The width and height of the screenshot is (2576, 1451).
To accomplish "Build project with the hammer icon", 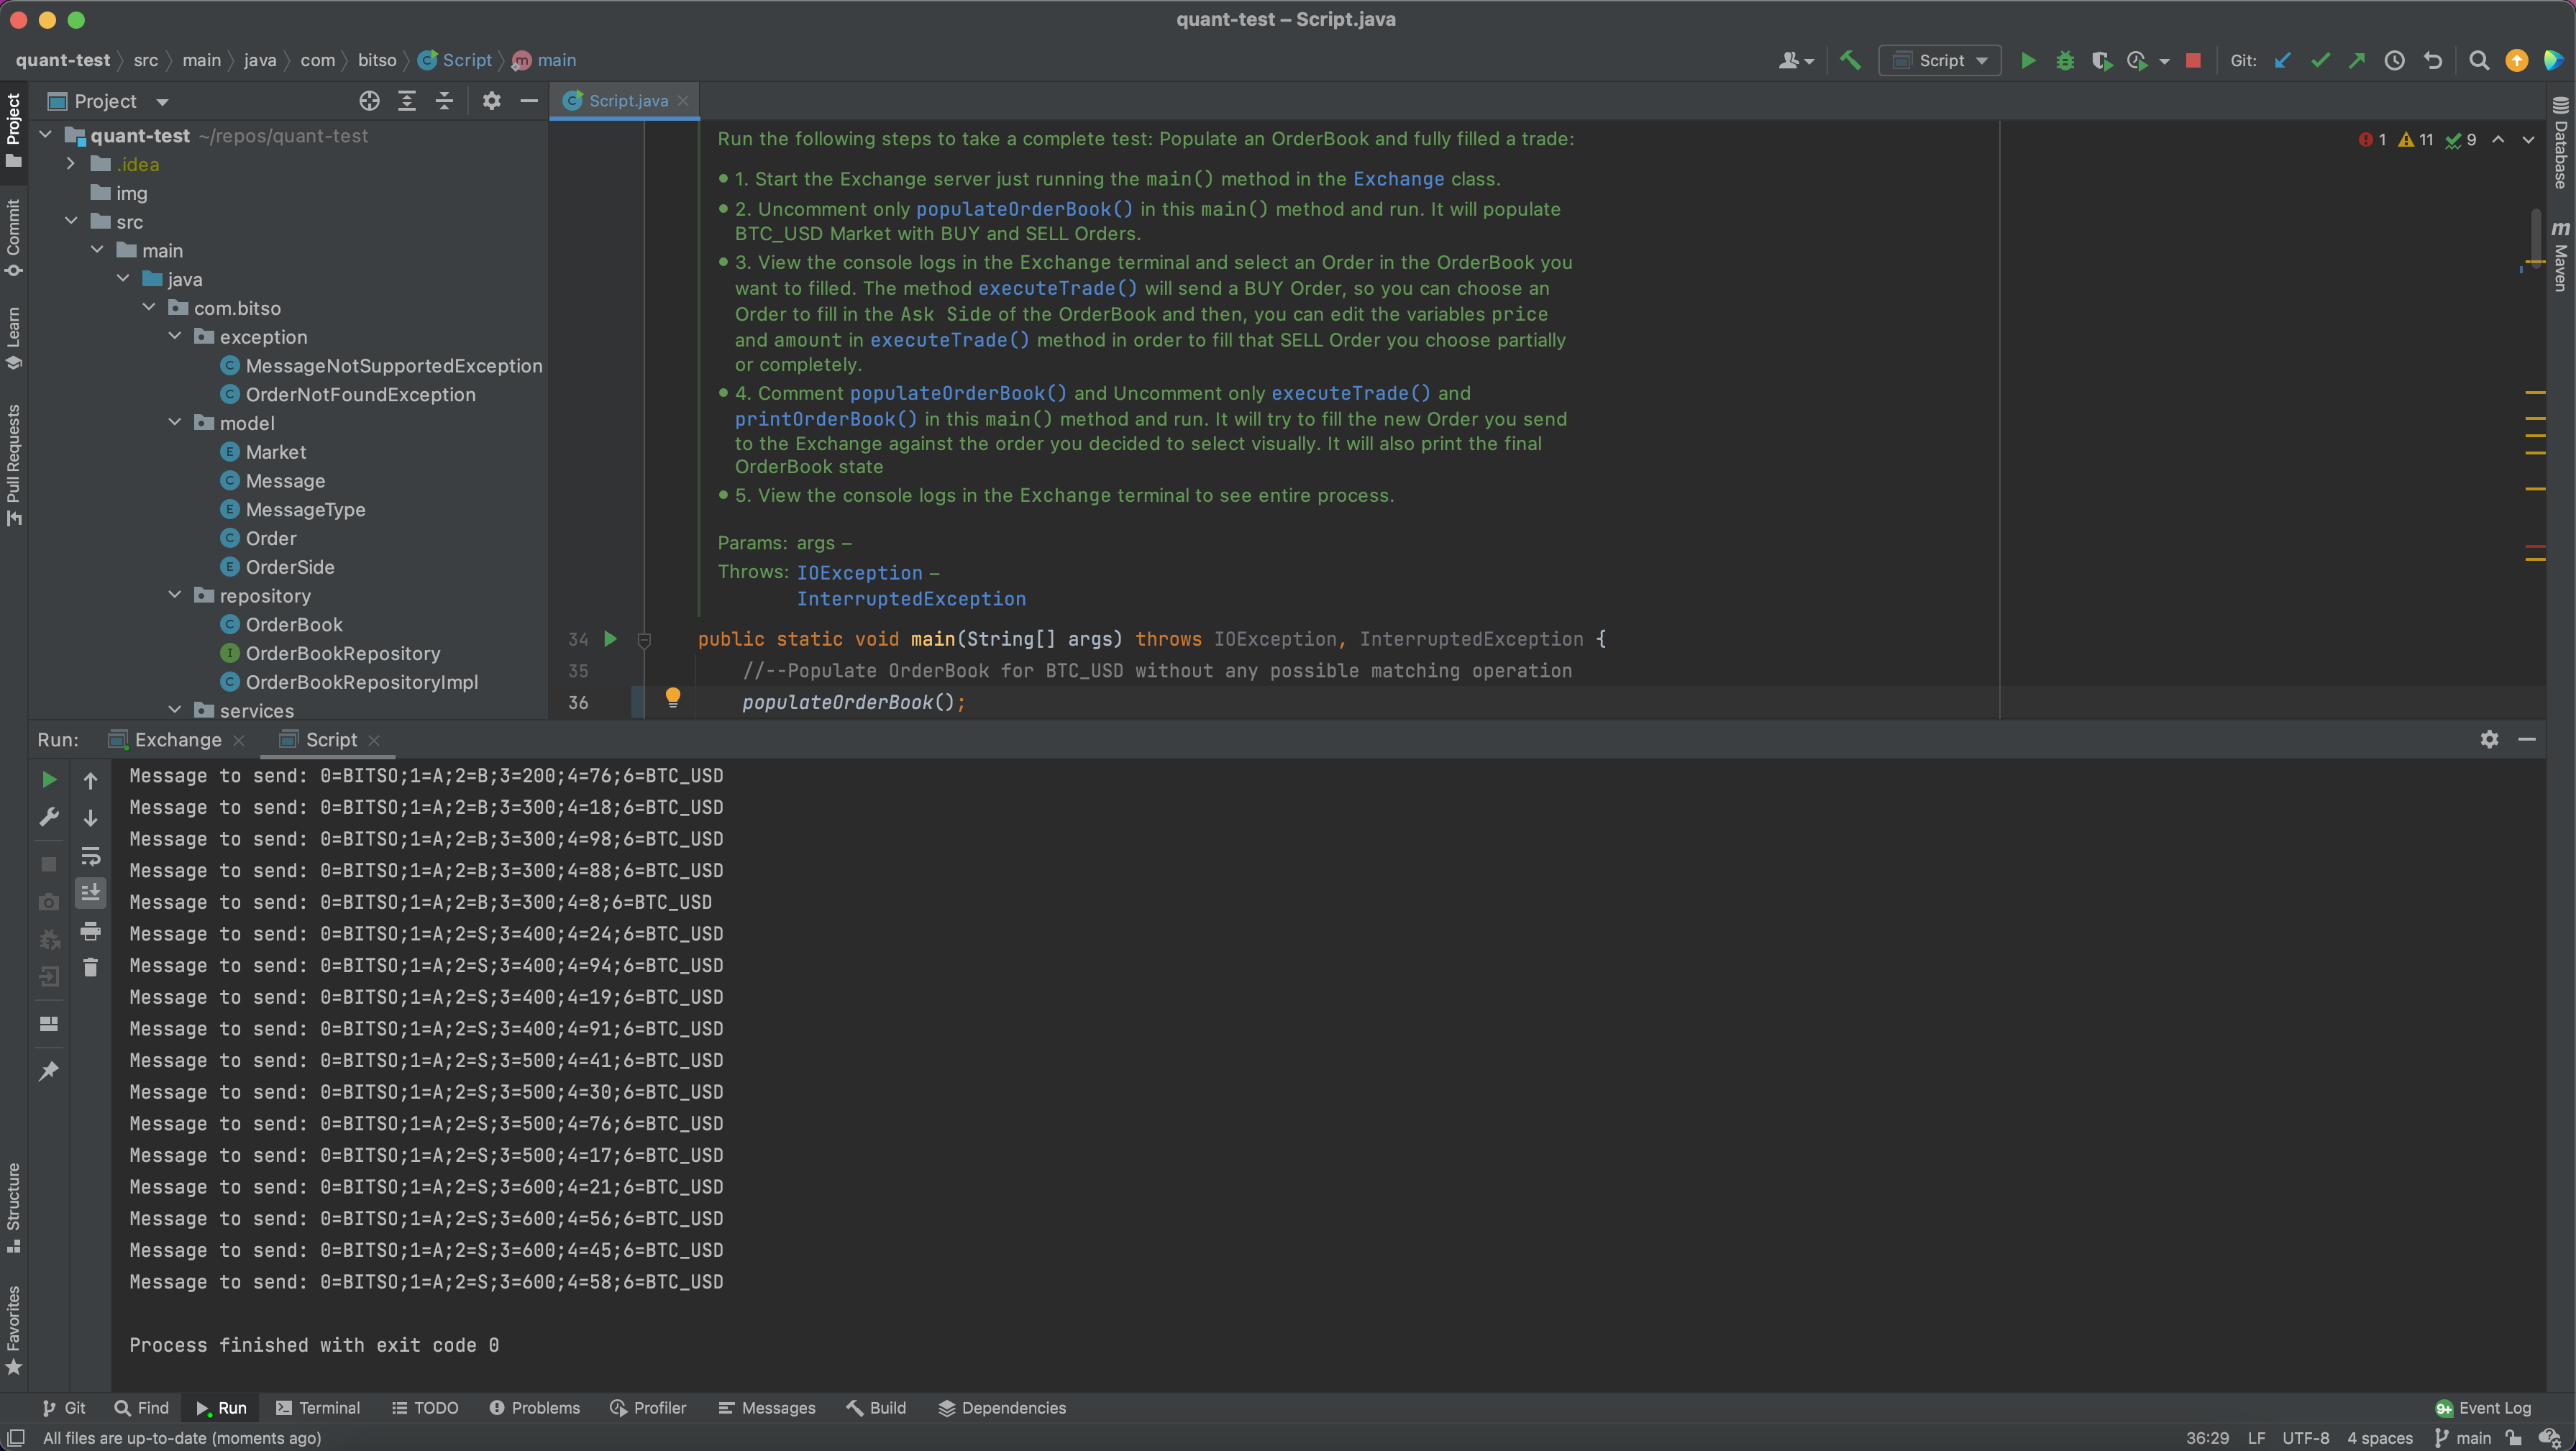I will 1850,61.
